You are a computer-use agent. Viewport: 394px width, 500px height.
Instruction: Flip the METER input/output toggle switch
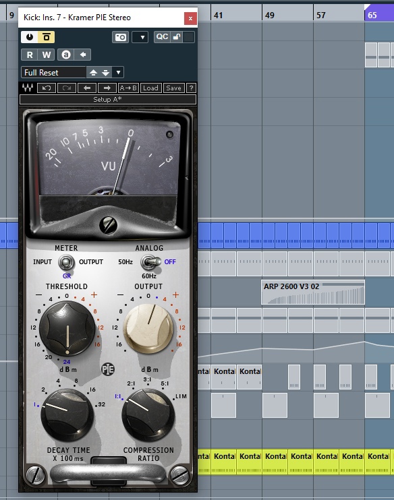(66, 262)
